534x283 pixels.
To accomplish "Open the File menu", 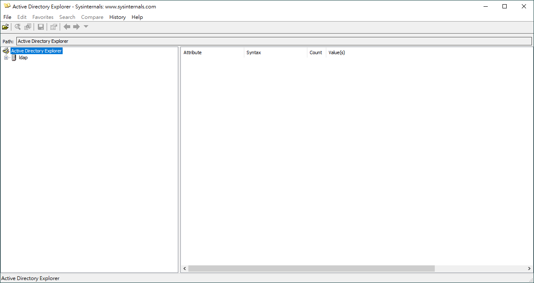I will point(7,17).
